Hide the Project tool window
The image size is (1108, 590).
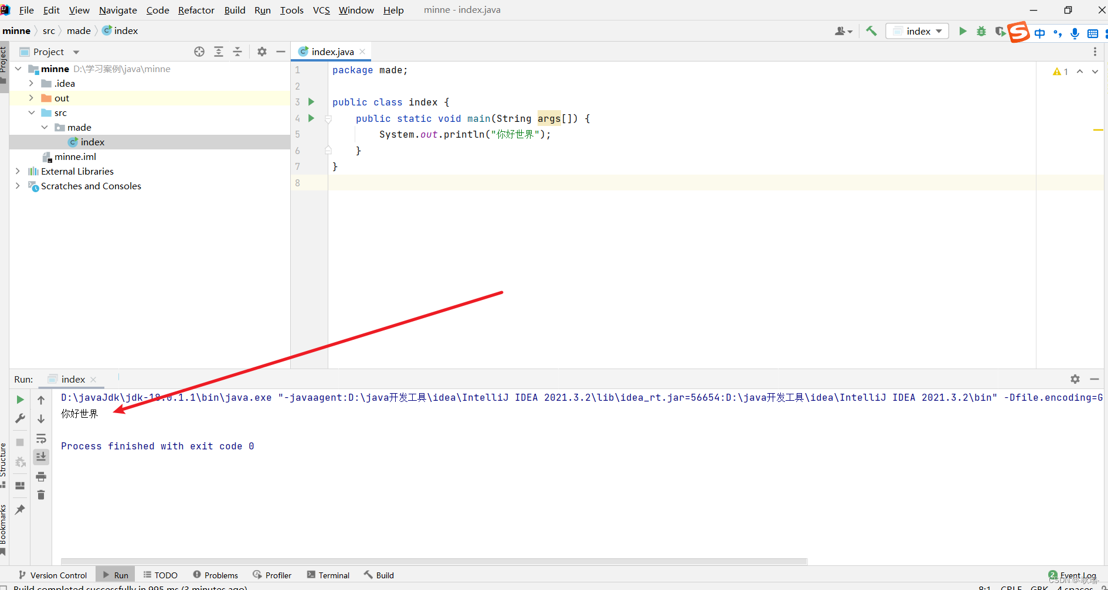(x=281, y=52)
